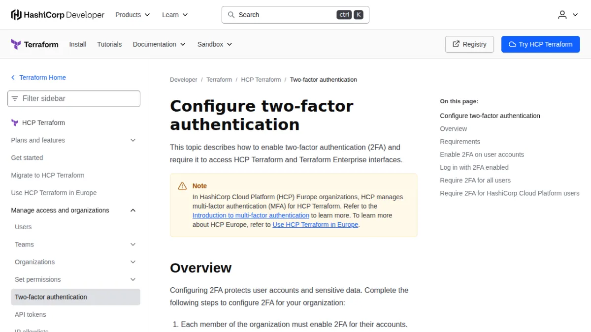Open the Install menu item

pos(78,44)
